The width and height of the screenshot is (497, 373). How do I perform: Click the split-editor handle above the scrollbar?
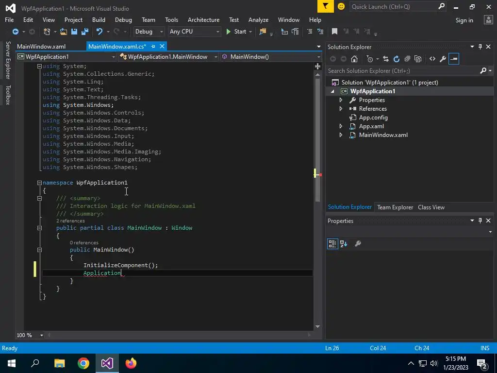pyautogui.click(x=317, y=66)
